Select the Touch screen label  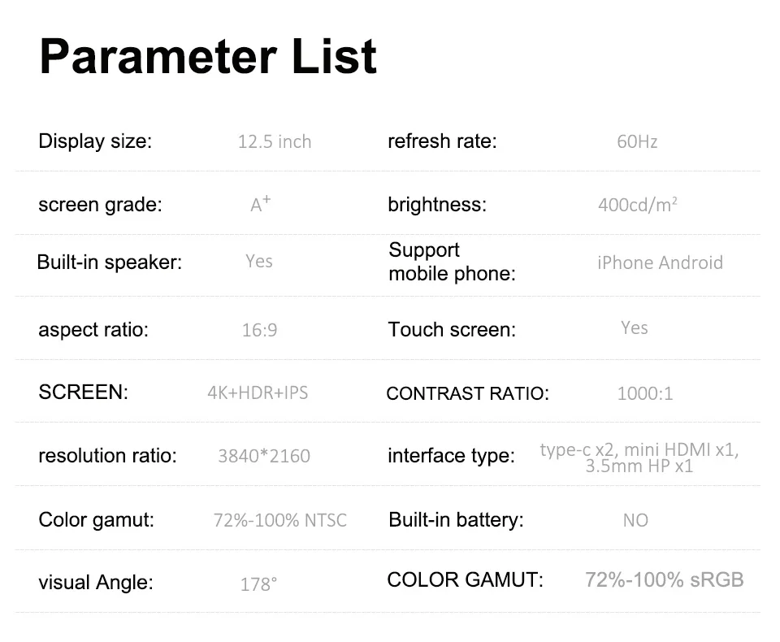click(x=453, y=329)
